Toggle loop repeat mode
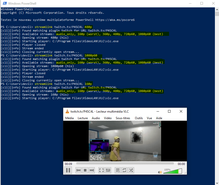The height and width of the screenshot is (185, 219). (x=124, y=170)
